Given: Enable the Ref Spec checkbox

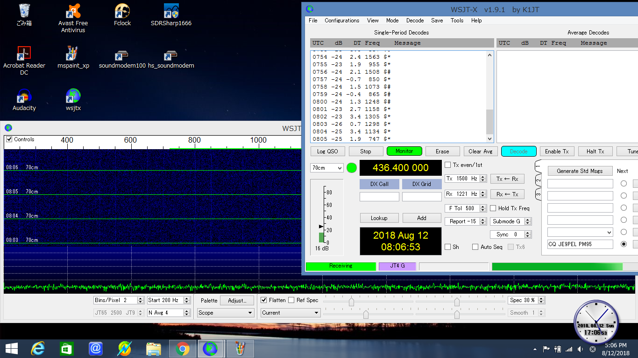Looking at the screenshot, I should (291, 300).
